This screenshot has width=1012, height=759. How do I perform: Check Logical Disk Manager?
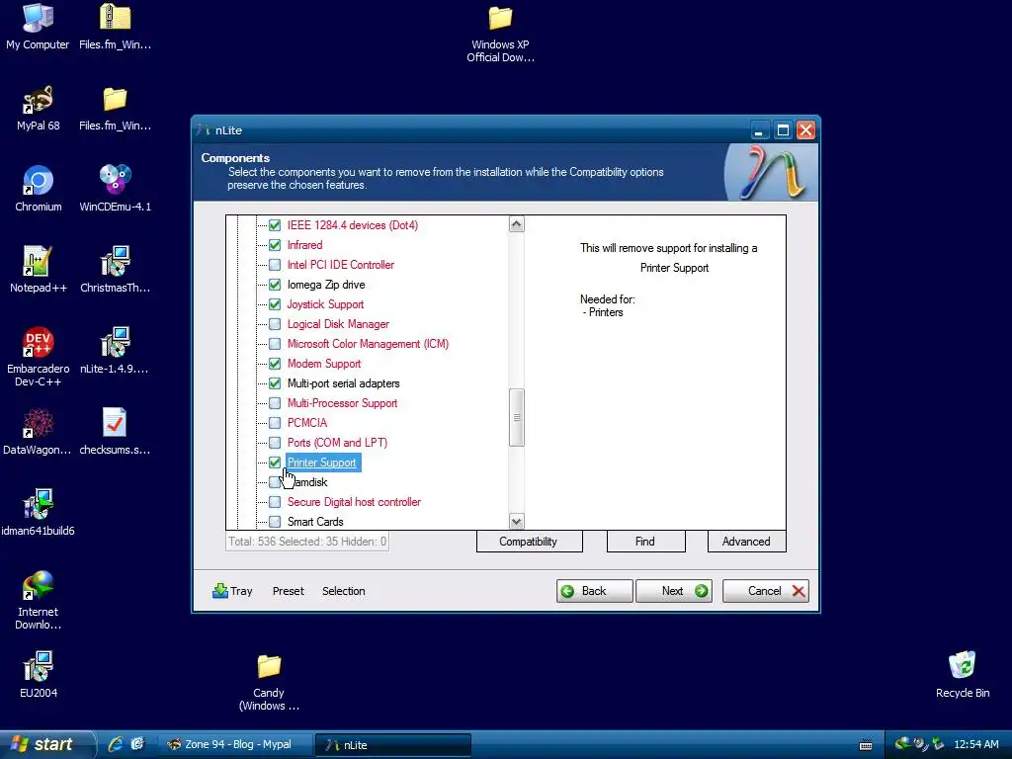(275, 324)
